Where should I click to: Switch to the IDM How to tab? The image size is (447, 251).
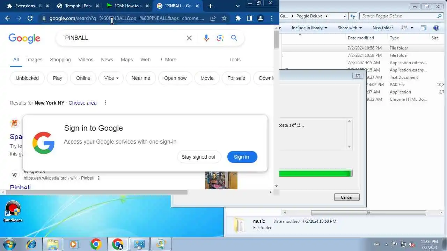pos(127,6)
